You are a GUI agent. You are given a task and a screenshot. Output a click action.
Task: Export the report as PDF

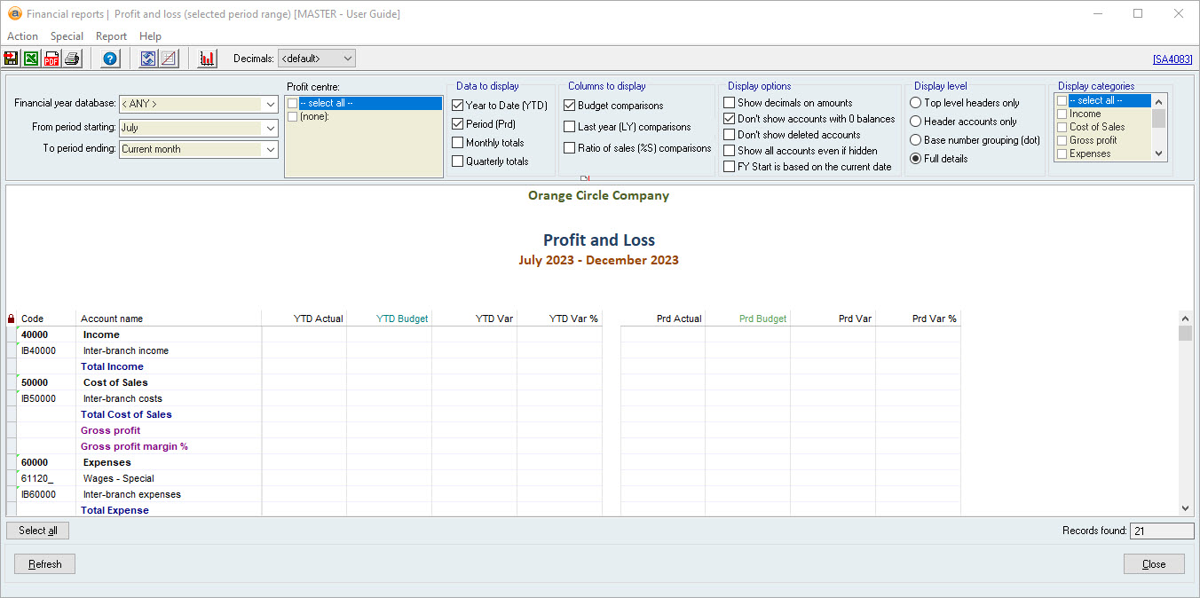pos(51,59)
